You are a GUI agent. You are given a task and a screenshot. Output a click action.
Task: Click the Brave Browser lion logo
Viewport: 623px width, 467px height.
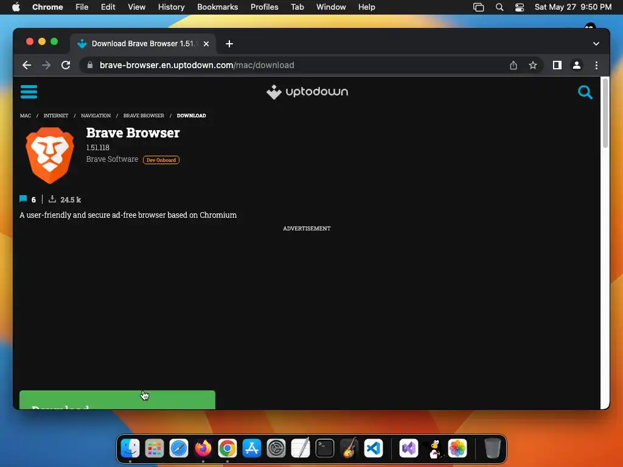(x=50, y=155)
